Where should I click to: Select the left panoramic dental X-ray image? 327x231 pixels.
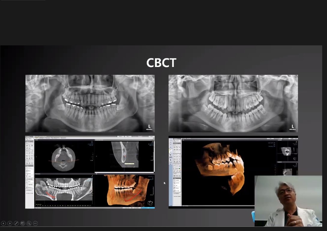90,103
